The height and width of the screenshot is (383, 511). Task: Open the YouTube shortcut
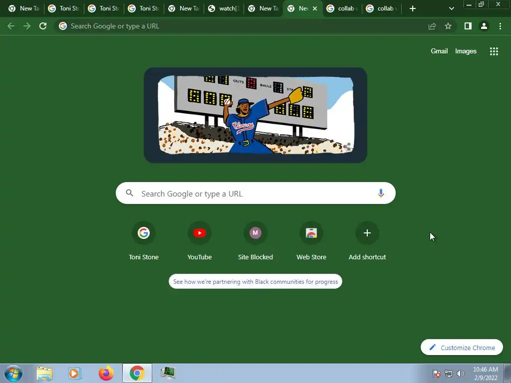200,241
